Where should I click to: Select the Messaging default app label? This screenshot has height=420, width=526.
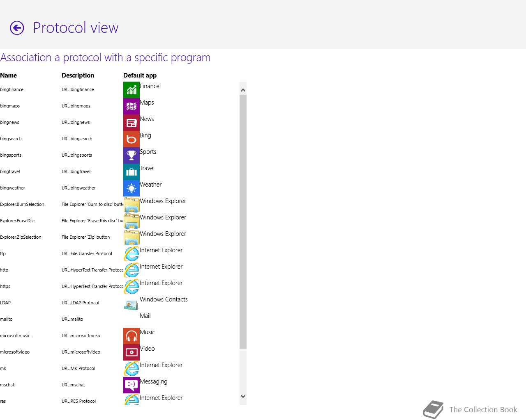click(154, 381)
